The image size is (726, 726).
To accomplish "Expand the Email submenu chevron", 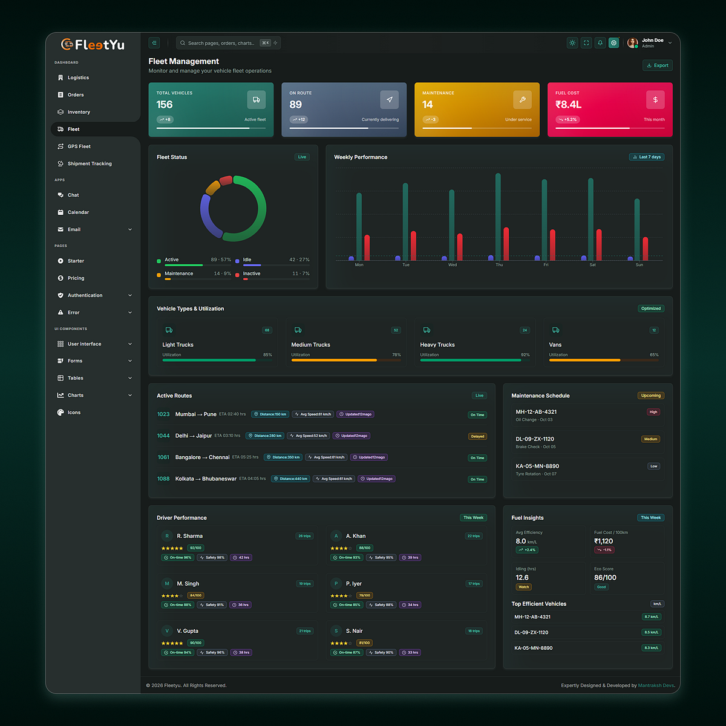I will tap(130, 230).
